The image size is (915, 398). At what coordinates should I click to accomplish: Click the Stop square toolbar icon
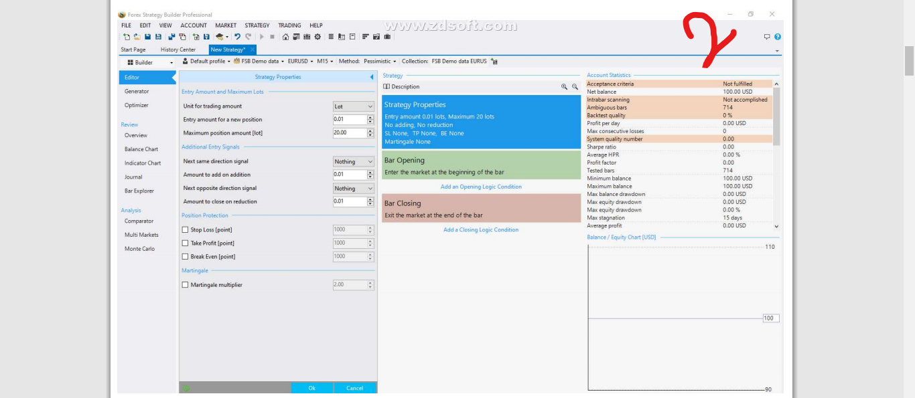click(272, 37)
